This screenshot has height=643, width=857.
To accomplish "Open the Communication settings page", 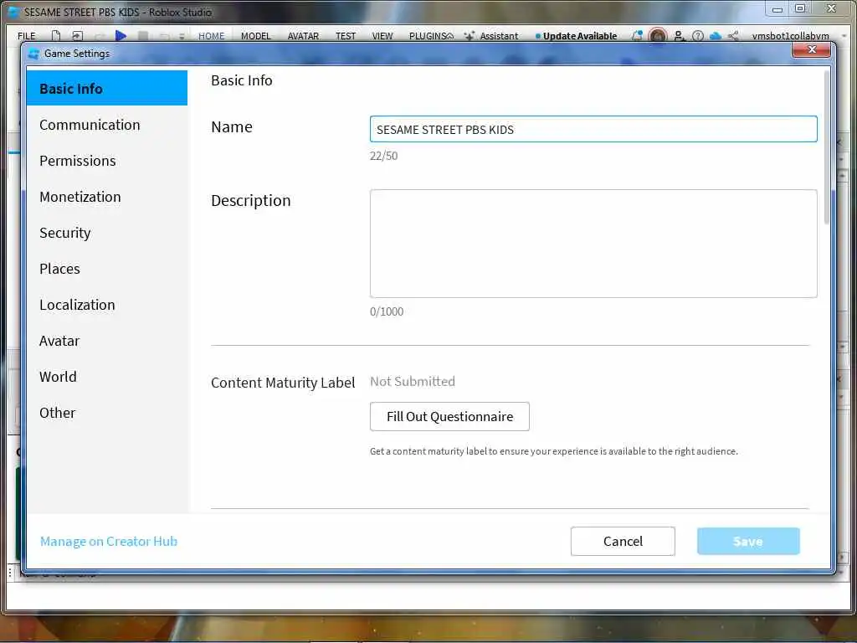I will click(x=107, y=125).
